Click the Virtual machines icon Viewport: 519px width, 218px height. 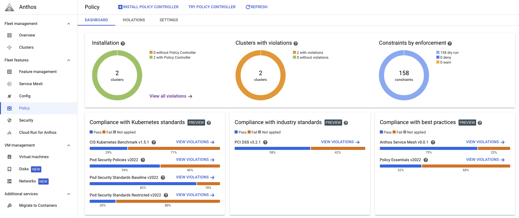[9, 157]
